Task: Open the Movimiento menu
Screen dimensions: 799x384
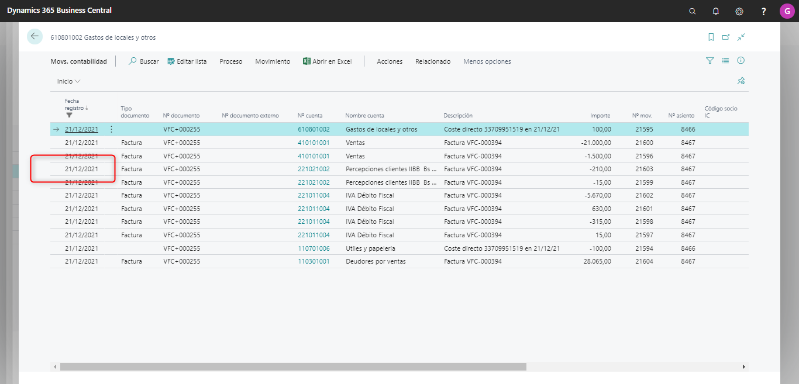Action: coord(273,61)
